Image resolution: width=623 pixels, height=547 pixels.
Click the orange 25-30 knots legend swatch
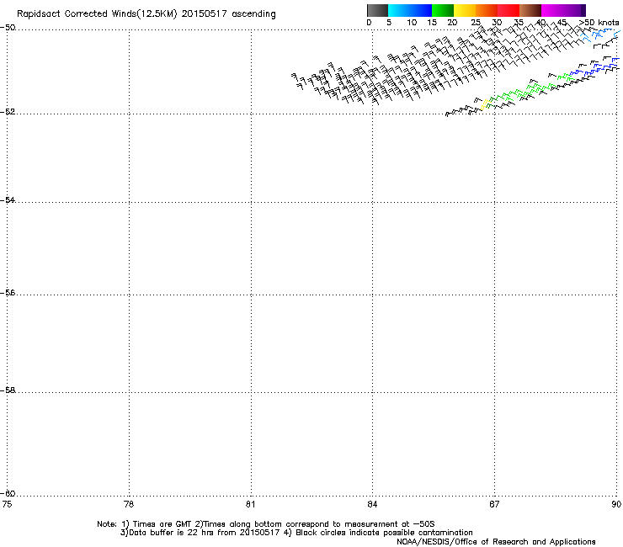coord(487,10)
